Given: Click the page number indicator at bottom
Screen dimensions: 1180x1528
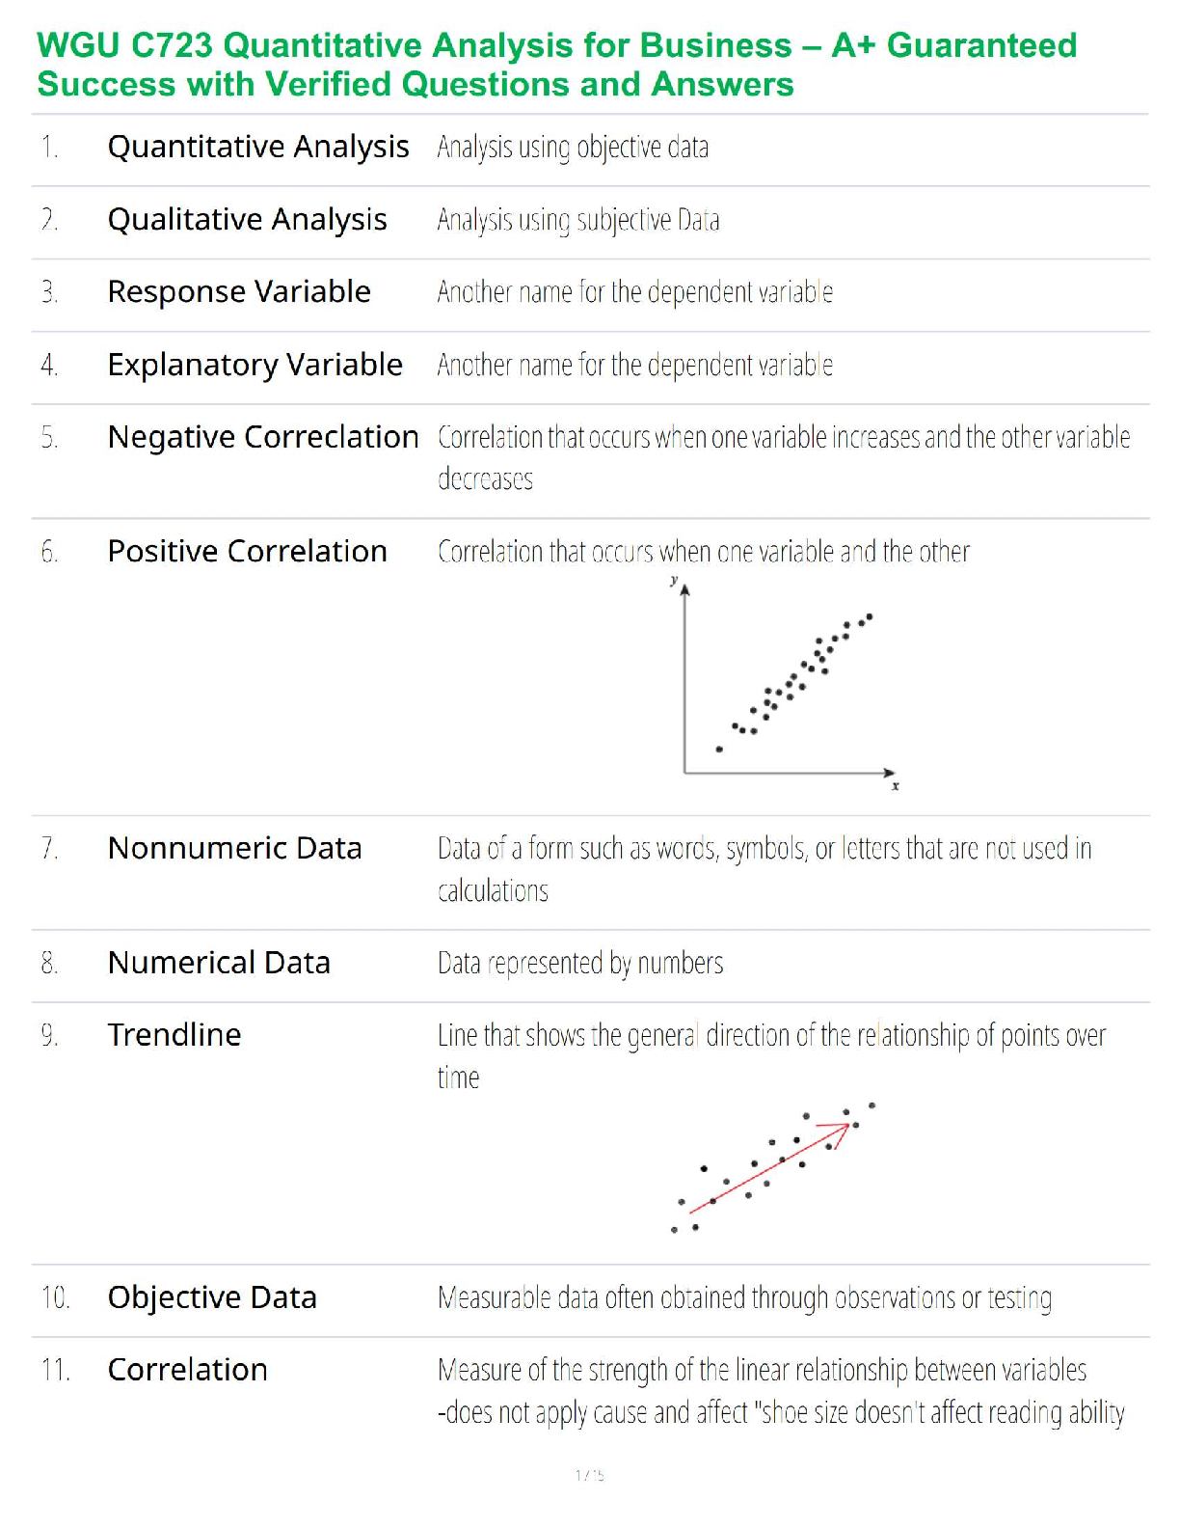Looking at the screenshot, I should click(589, 1475).
